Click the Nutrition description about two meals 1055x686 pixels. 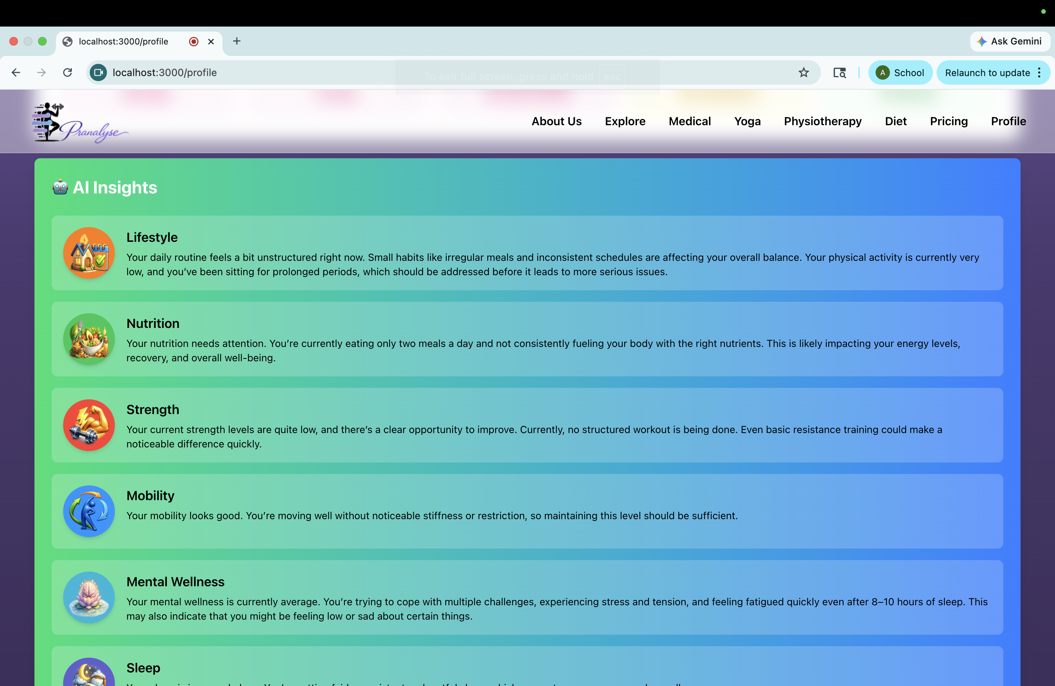coord(543,351)
